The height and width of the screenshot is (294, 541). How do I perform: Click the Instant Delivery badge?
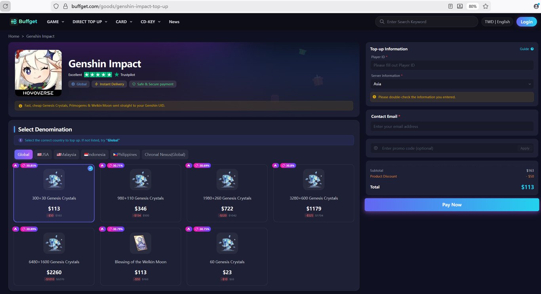click(109, 84)
